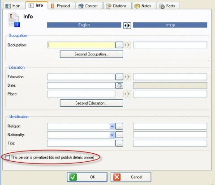
Task: Click the Occupation copy-right arrow
Action: point(129,45)
